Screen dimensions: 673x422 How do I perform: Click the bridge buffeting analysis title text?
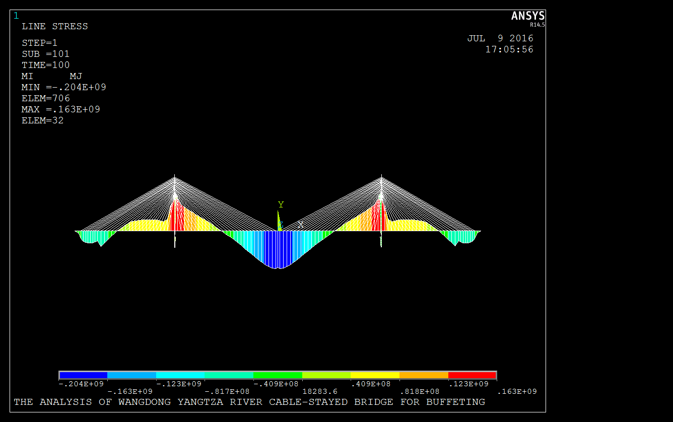[x=249, y=402]
